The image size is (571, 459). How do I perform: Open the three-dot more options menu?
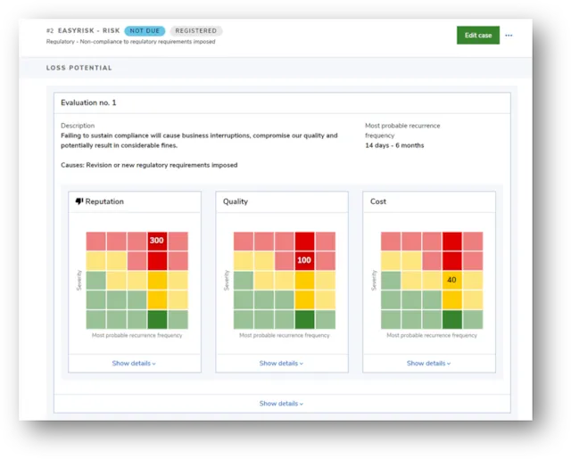(509, 36)
